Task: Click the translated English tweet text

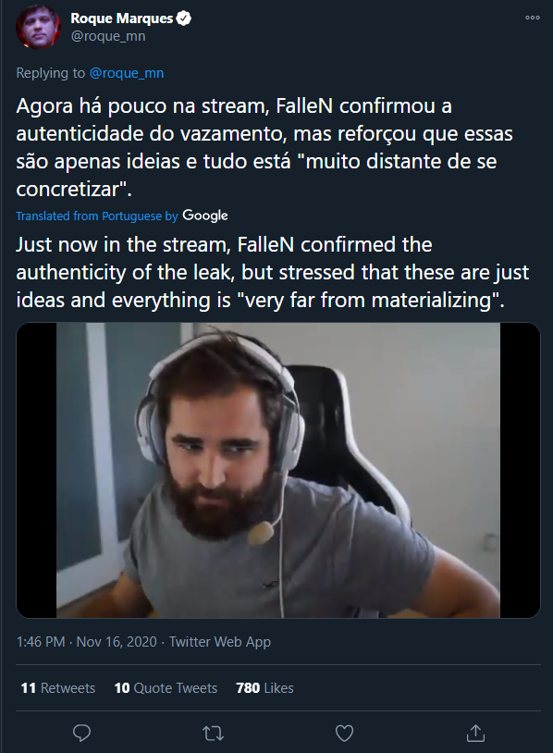Action: click(273, 272)
